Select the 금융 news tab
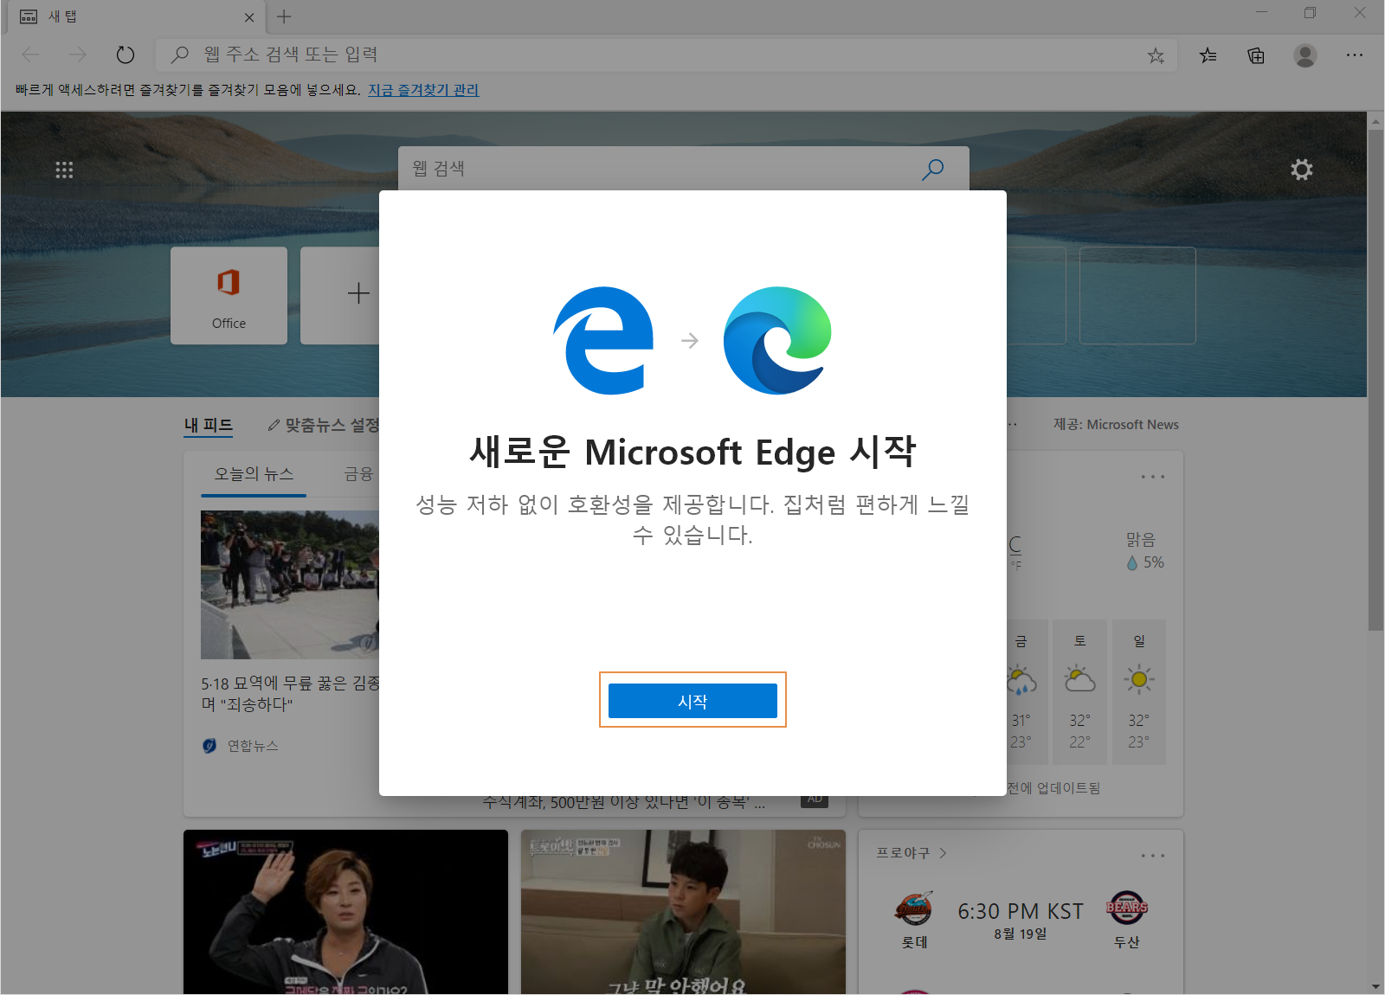Viewport: 1385px width, 995px height. point(358,474)
